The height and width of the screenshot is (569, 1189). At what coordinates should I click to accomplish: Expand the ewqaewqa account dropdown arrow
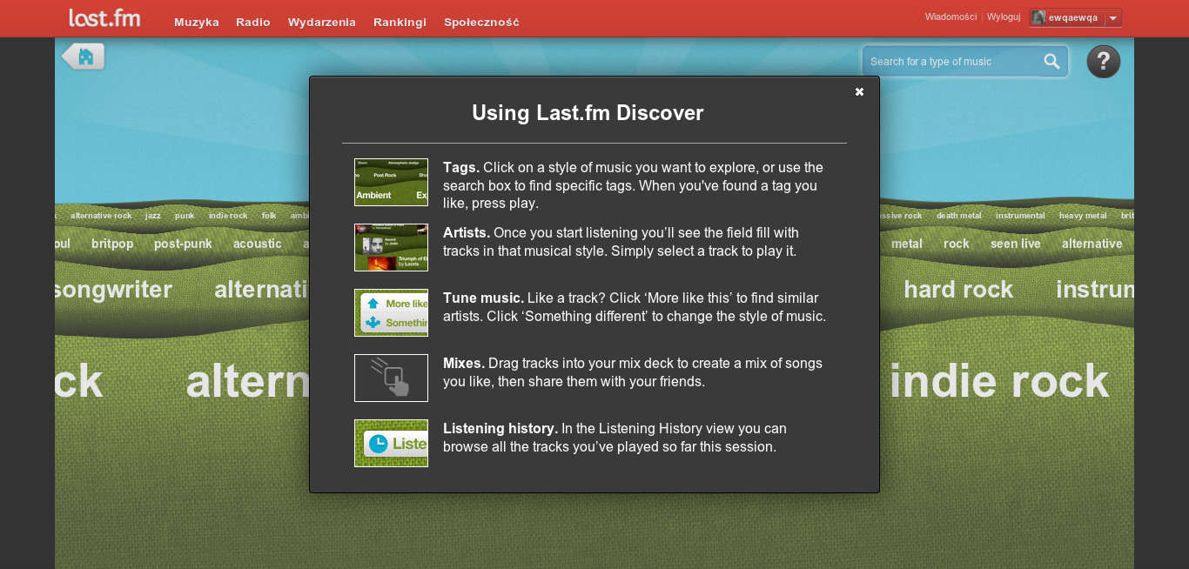click(x=1112, y=17)
